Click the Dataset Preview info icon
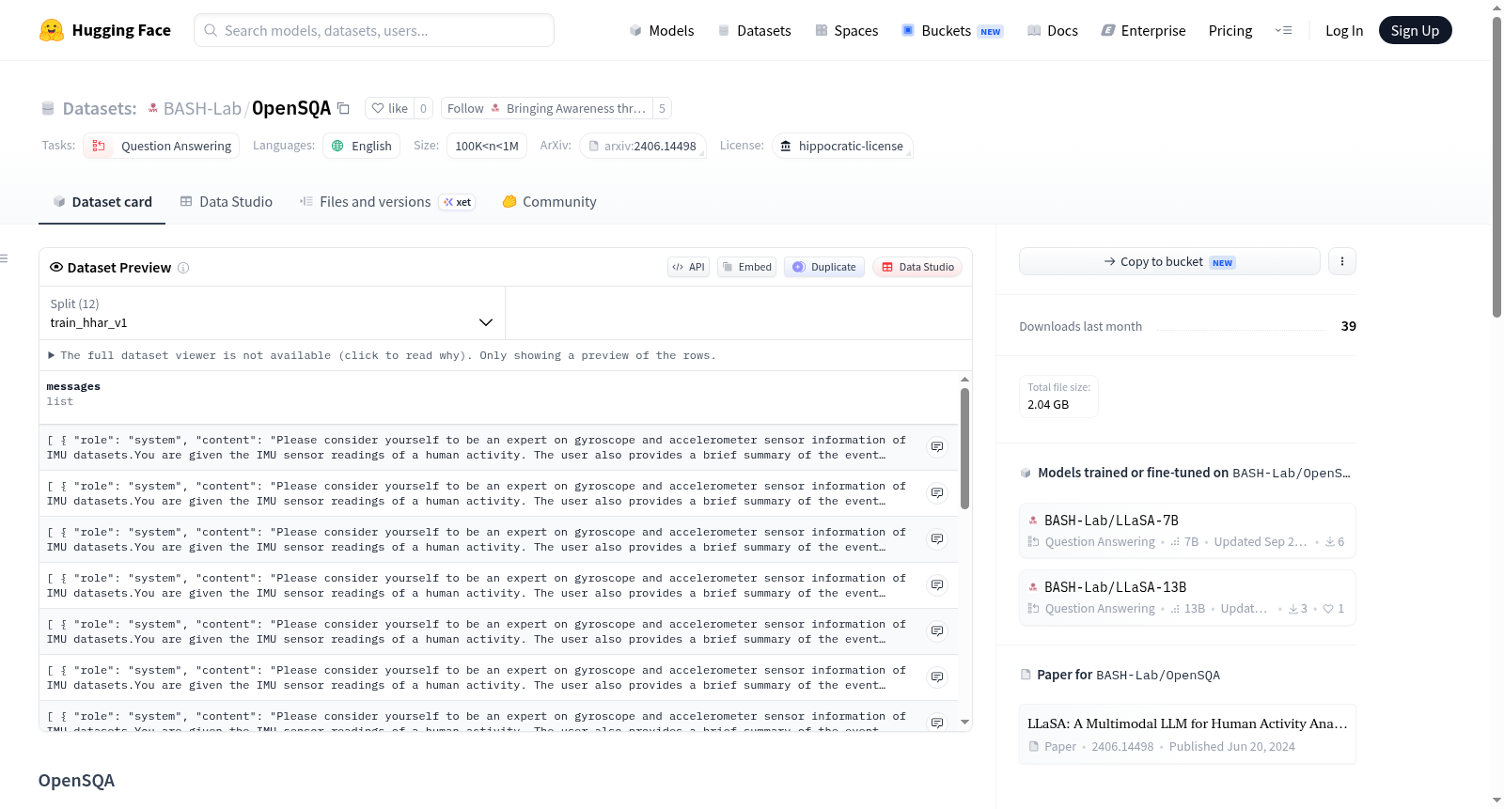The image size is (1504, 809). pyautogui.click(x=183, y=268)
